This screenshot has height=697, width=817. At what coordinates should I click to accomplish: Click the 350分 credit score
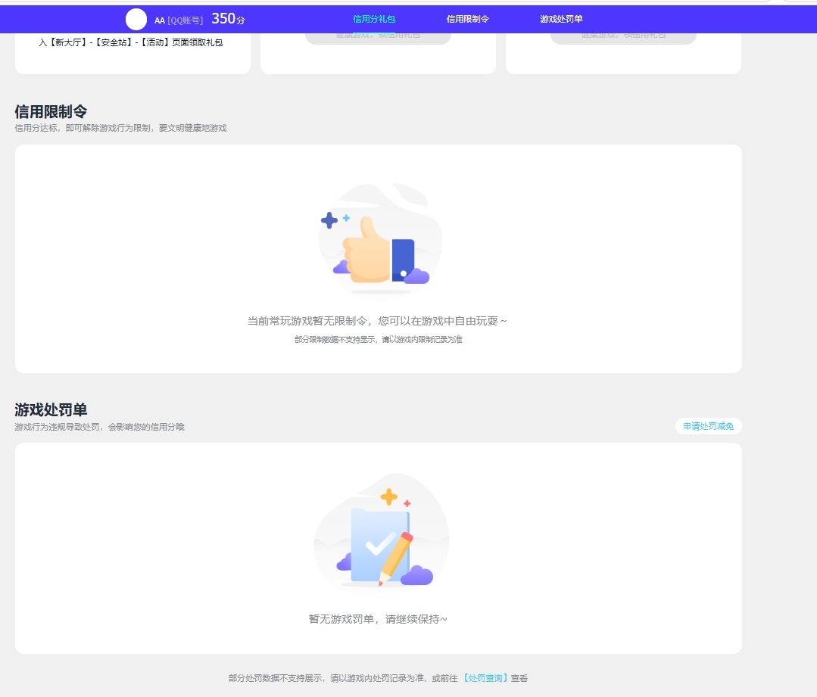pos(228,19)
